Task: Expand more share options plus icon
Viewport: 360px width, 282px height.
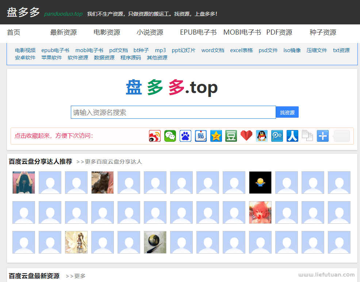Action: 323,136
